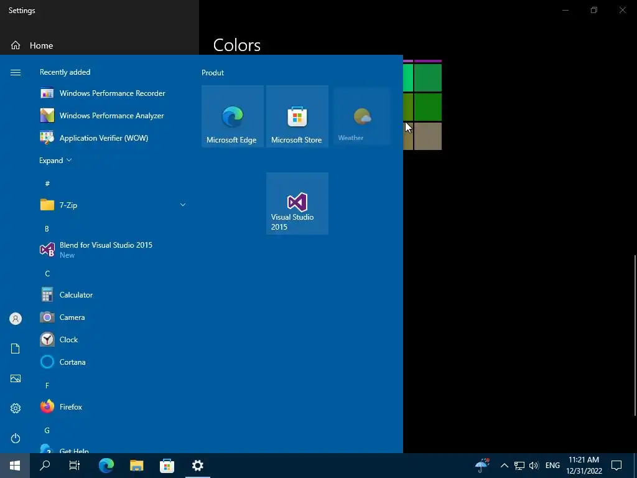Image resolution: width=637 pixels, height=478 pixels.
Task: Launch Visual Studio 2015 tile
Action: [297, 204]
